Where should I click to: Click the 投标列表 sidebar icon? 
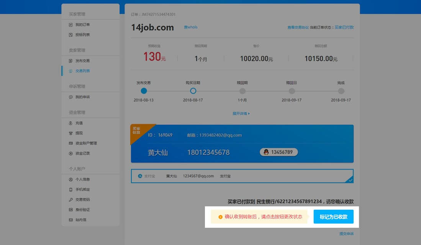70,35
